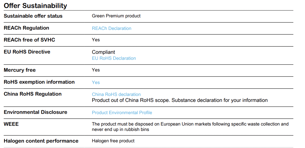Viewport: 305px width, 148px height.
Task: Select the REACh Regulation row label
Action: point(26,28)
